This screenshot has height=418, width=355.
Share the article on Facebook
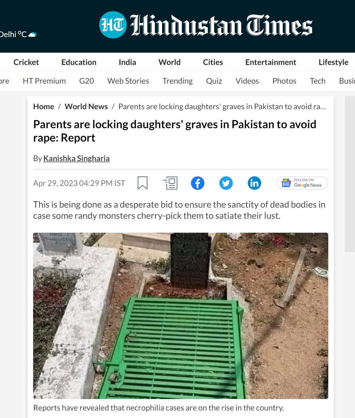[198, 183]
